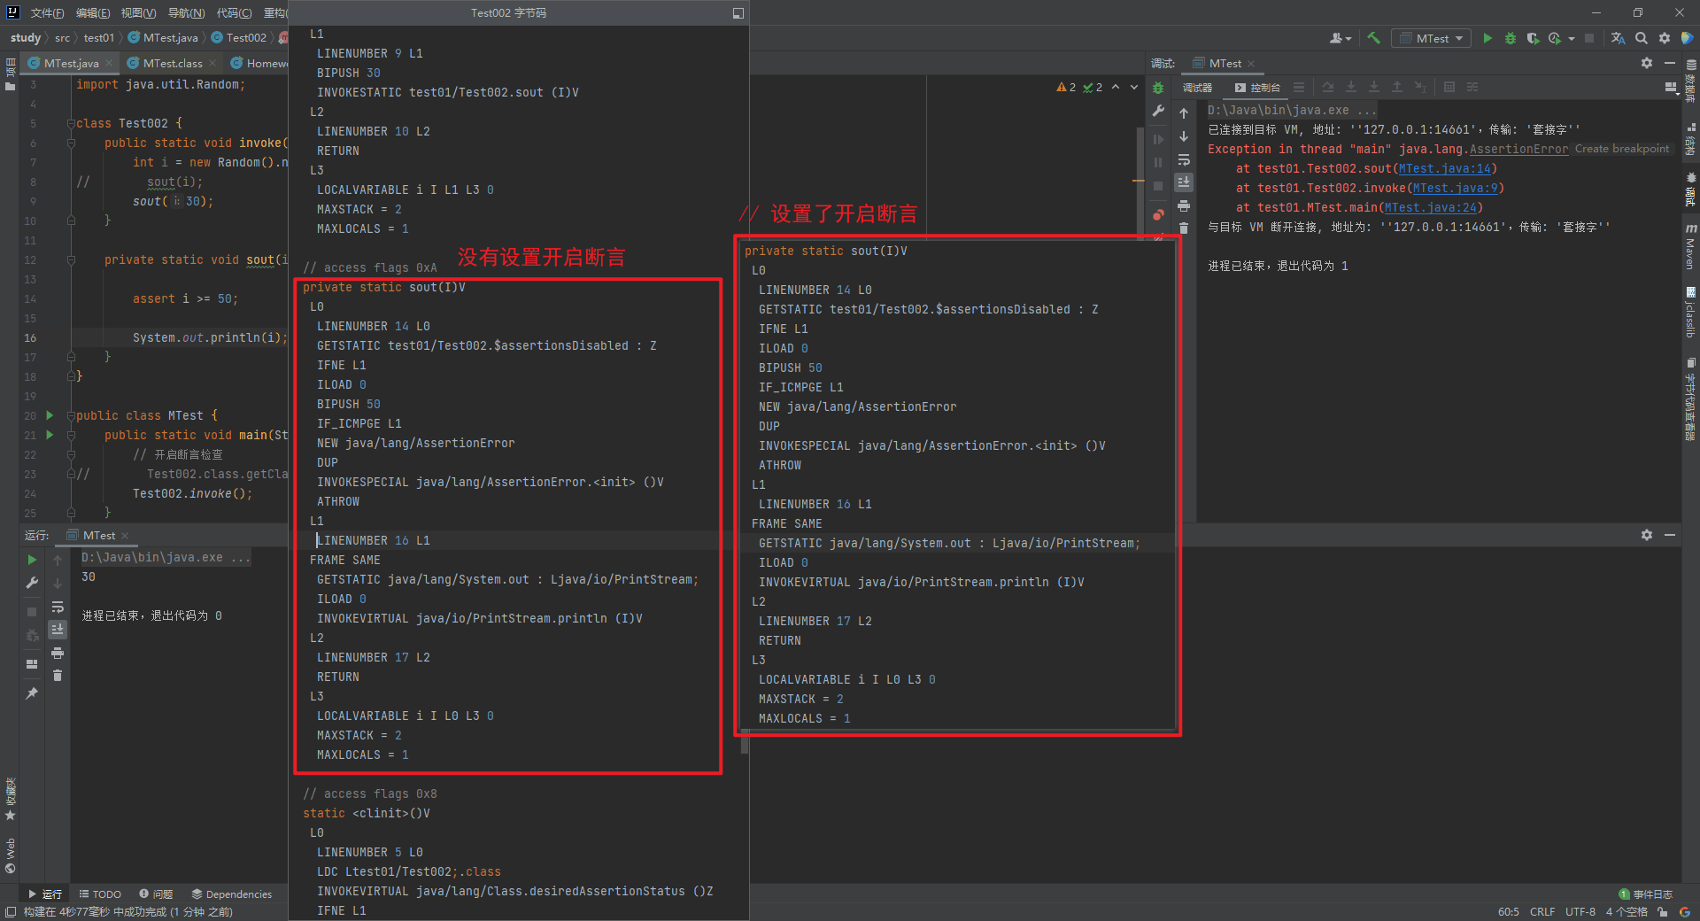Open Search Everywhere magnifier icon
This screenshot has height=921, width=1700.
pyautogui.click(x=1642, y=38)
